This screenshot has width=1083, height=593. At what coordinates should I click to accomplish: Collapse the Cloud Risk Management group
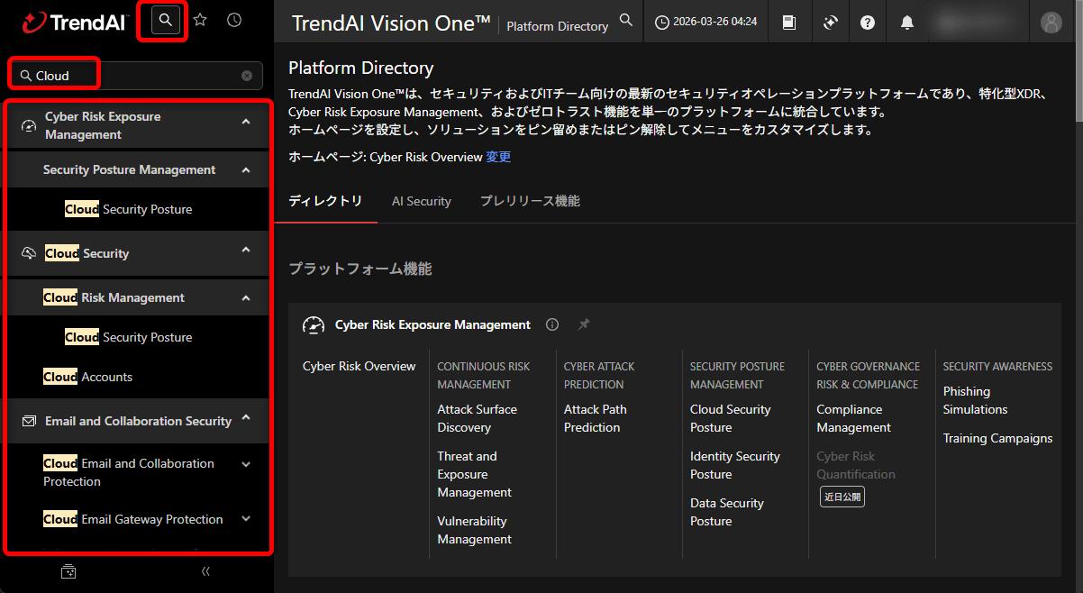point(246,297)
